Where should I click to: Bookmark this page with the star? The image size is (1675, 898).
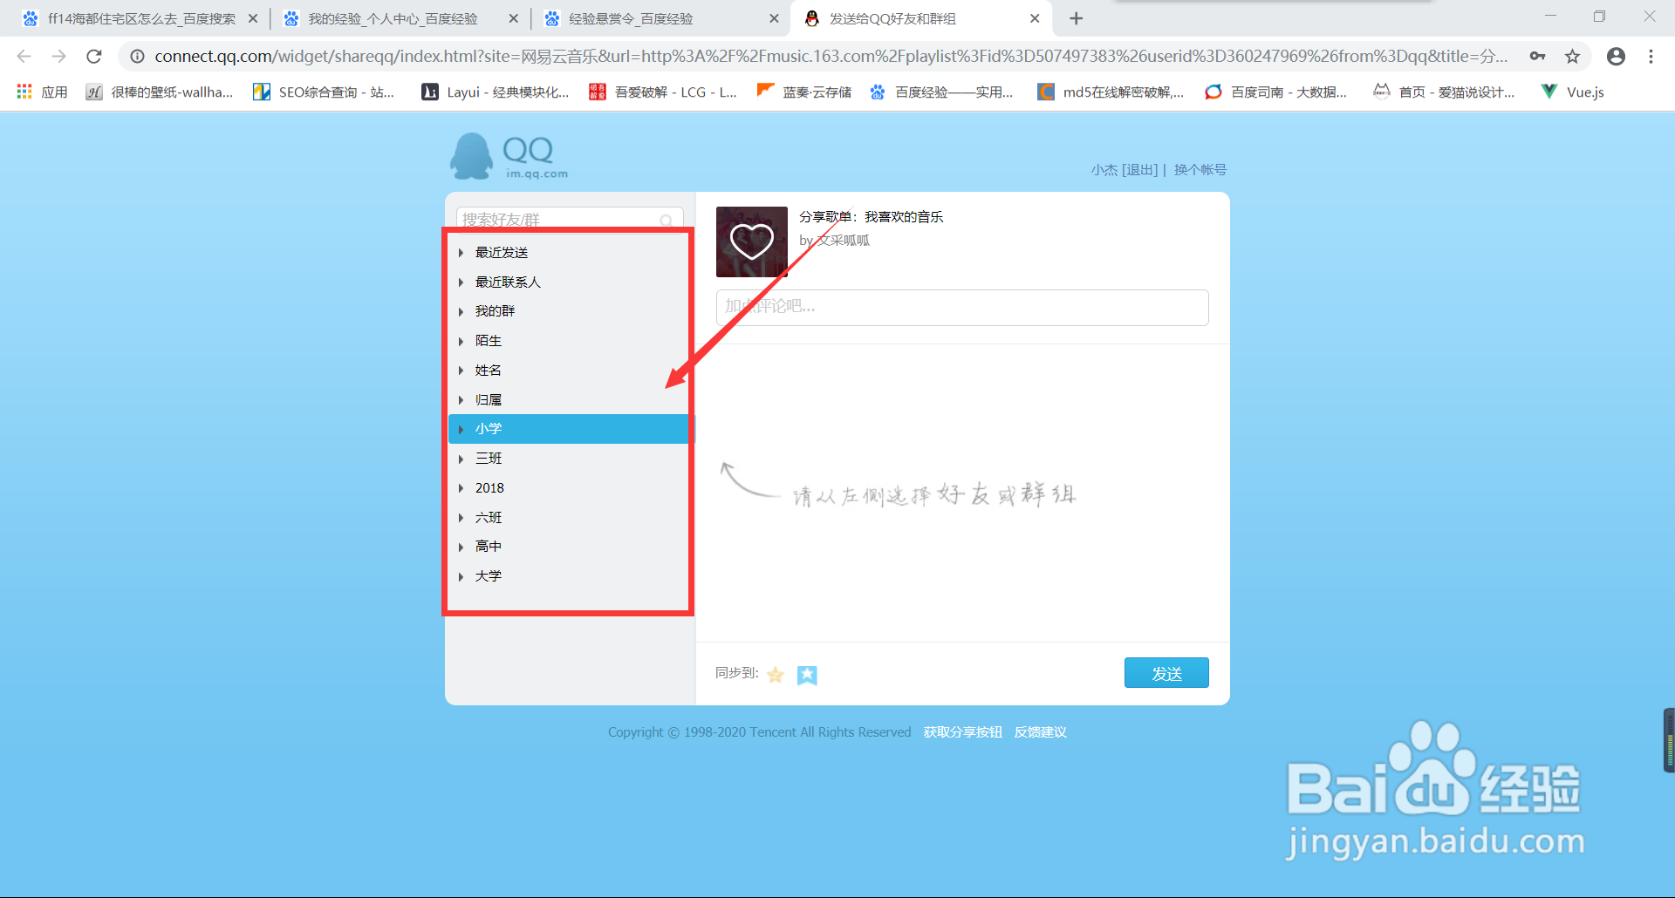1572,57
